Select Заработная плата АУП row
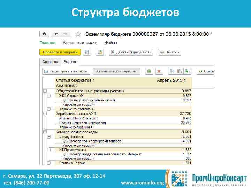Viewport: 251px width, 188px height. [123, 113]
